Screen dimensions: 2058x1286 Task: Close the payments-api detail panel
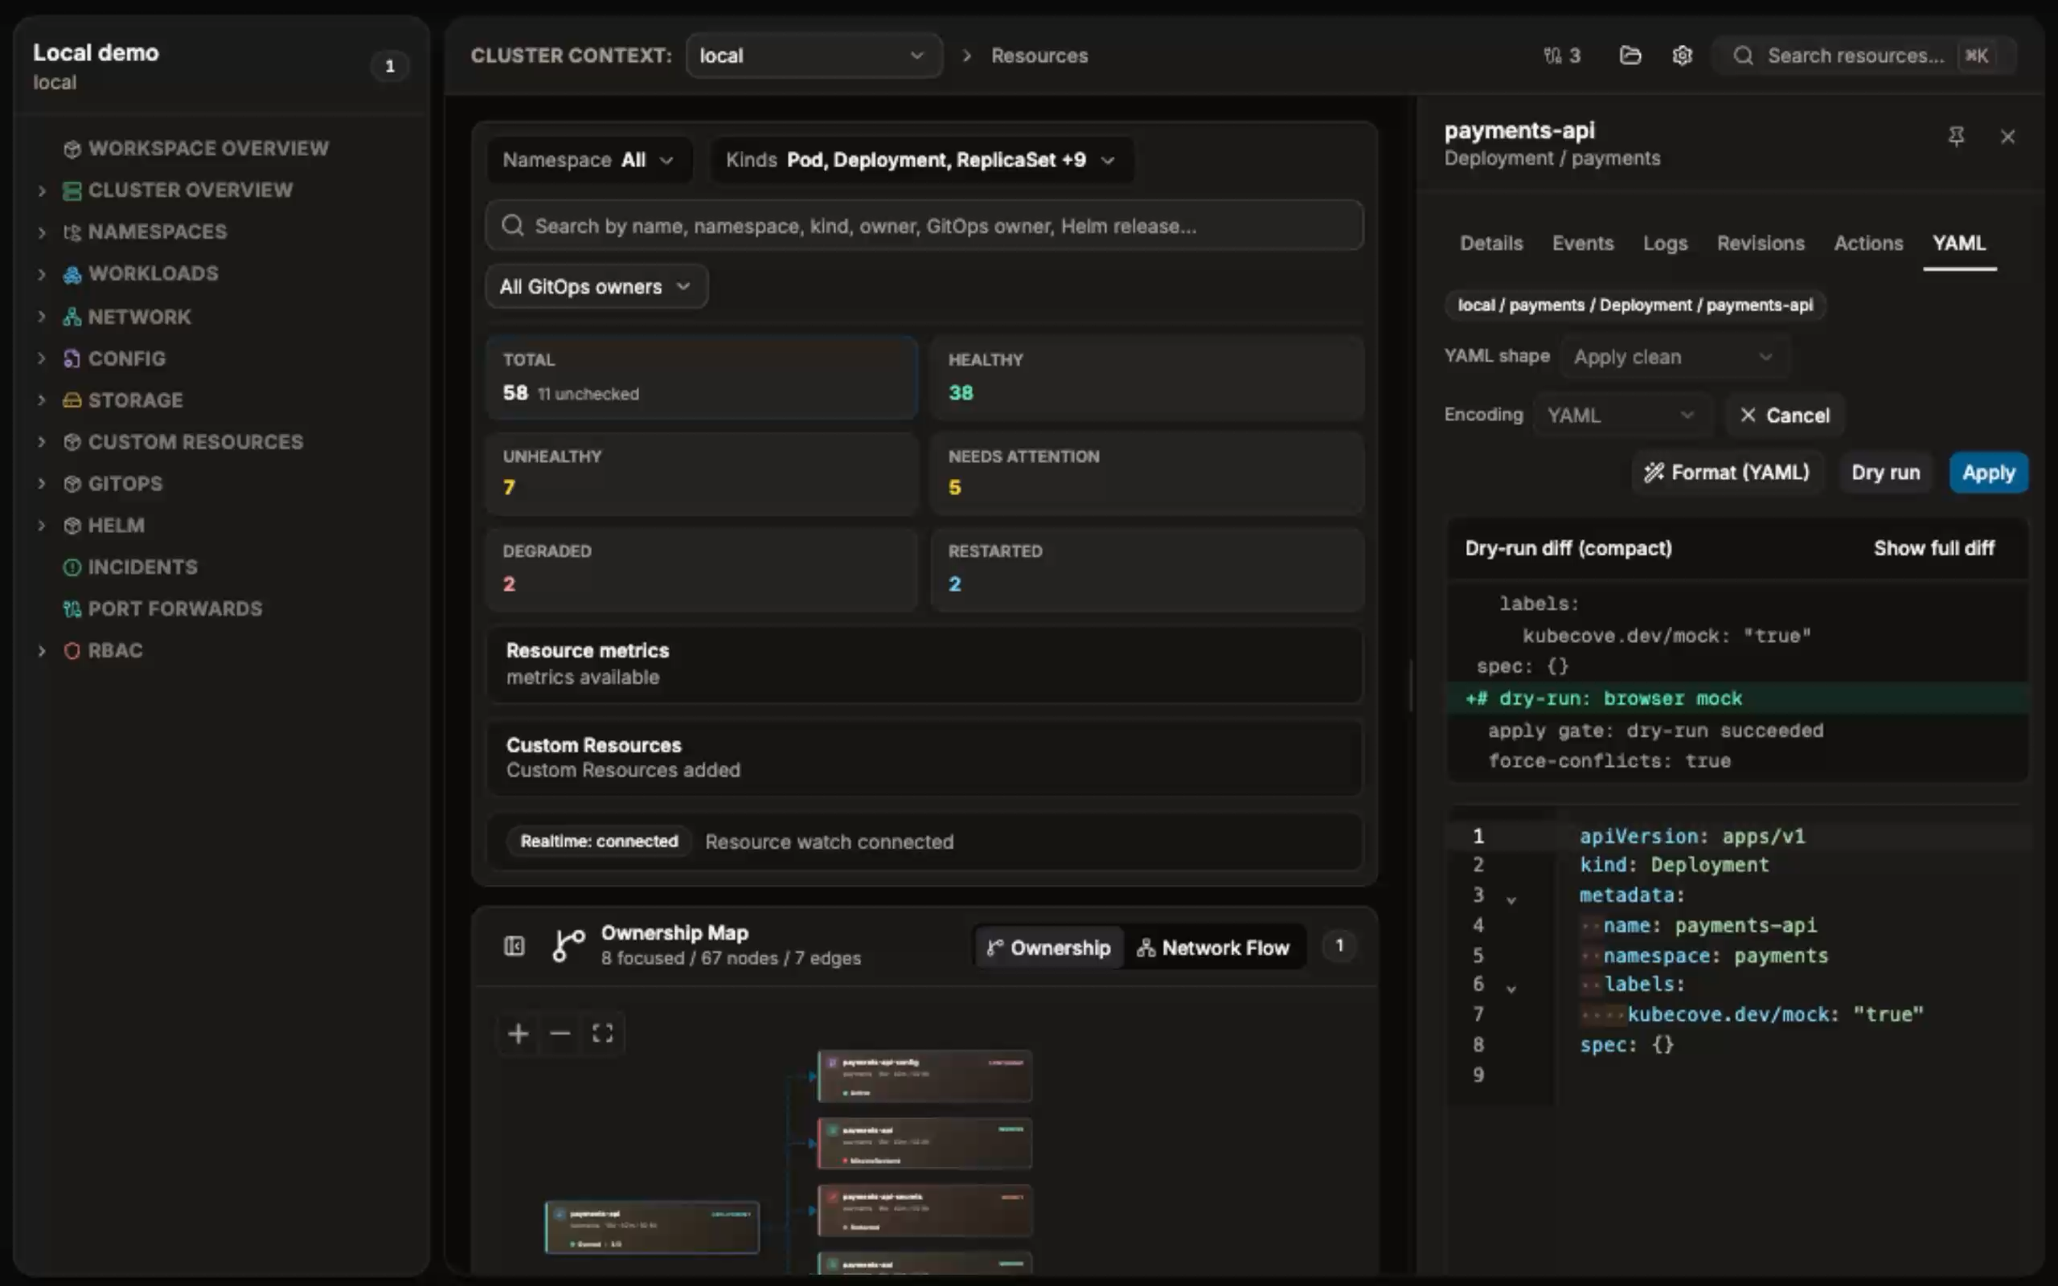click(2008, 136)
